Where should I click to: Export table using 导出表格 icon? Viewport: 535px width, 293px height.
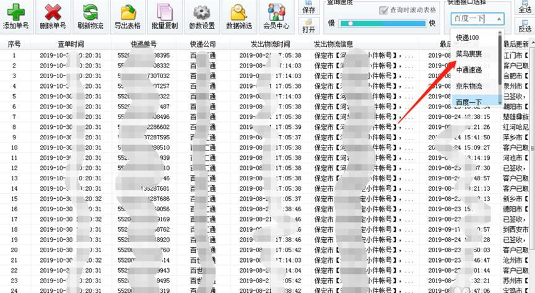click(128, 12)
